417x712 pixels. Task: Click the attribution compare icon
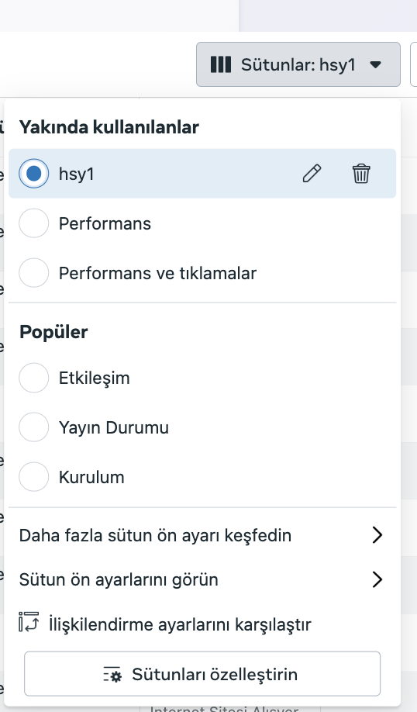click(29, 622)
